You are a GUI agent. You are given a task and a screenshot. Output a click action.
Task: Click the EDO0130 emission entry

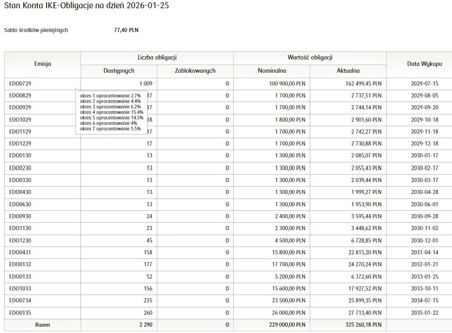20,156
